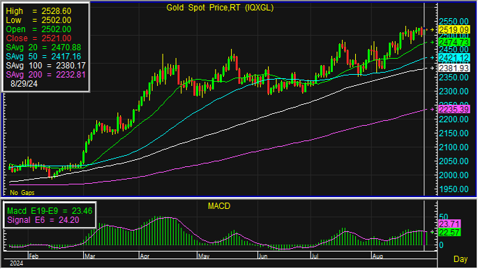This screenshot has height=269, width=478.
Task: Click the Signal E6 = 24.20 readout
Action: point(43,220)
